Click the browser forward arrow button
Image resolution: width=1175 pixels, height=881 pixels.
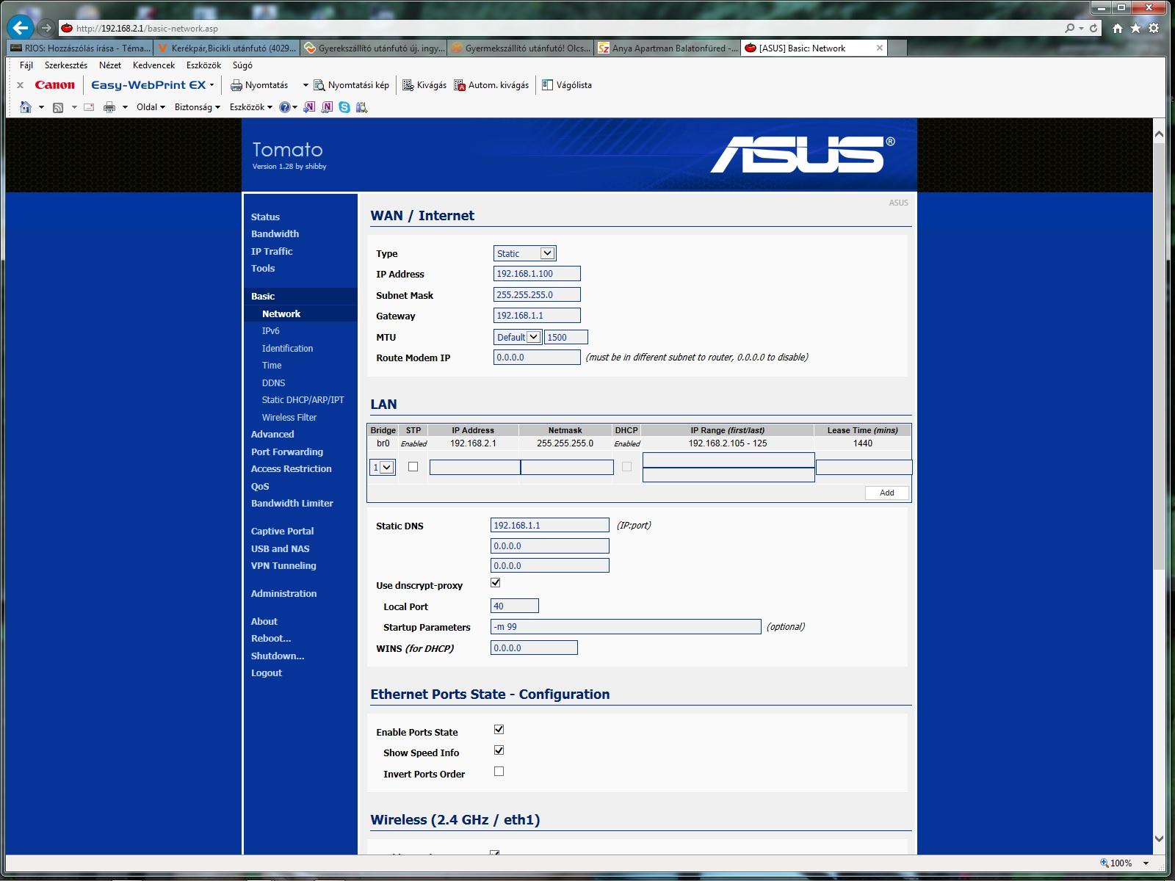pos(46,28)
